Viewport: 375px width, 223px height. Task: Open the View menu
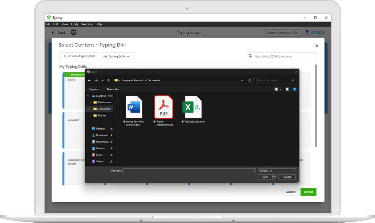[x=65, y=24]
